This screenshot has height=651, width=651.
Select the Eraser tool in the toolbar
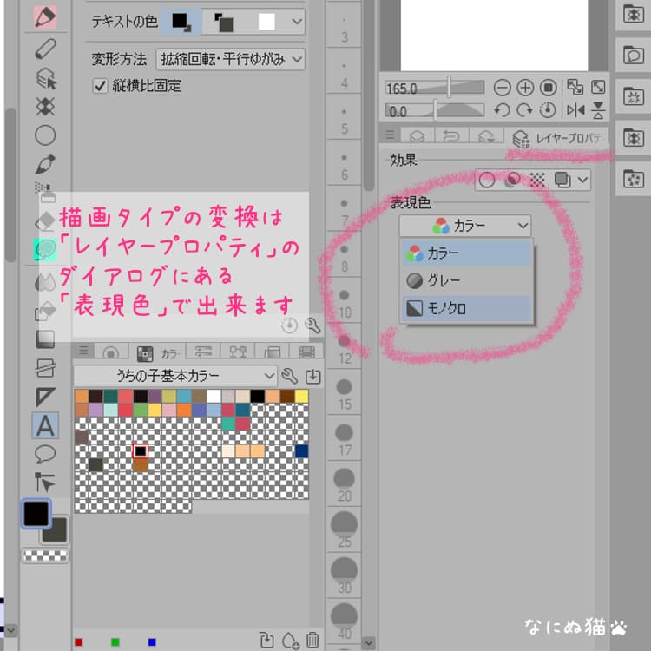pos(45,49)
